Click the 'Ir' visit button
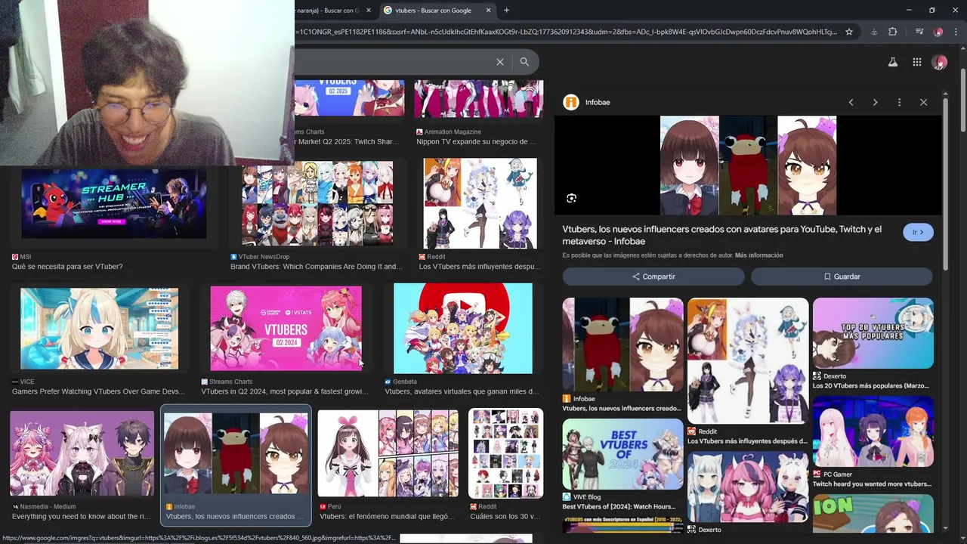Viewport: 967px width, 544px height. coord(918,232)
